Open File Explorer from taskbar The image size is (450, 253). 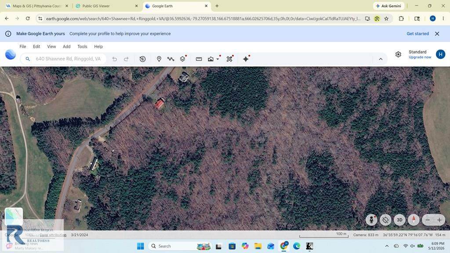[258, 246]
